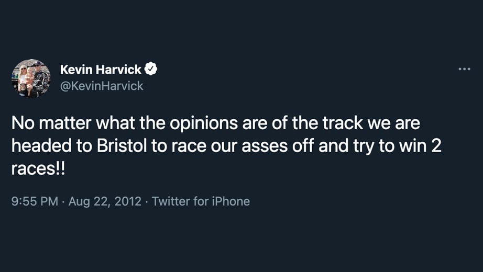
Task: Click the blue verified checkmark badge
Action: tap(151, 69)
